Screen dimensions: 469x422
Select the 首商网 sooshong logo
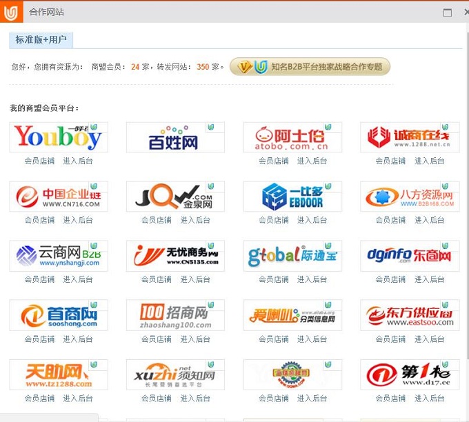click(59, 315)
